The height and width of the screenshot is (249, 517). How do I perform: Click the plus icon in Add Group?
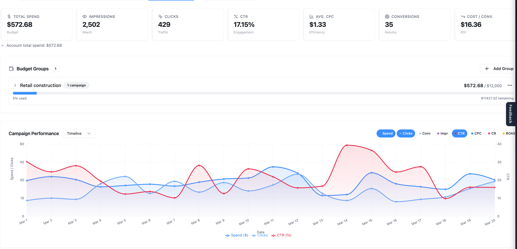pyautogui.click(x=487, y=69)
